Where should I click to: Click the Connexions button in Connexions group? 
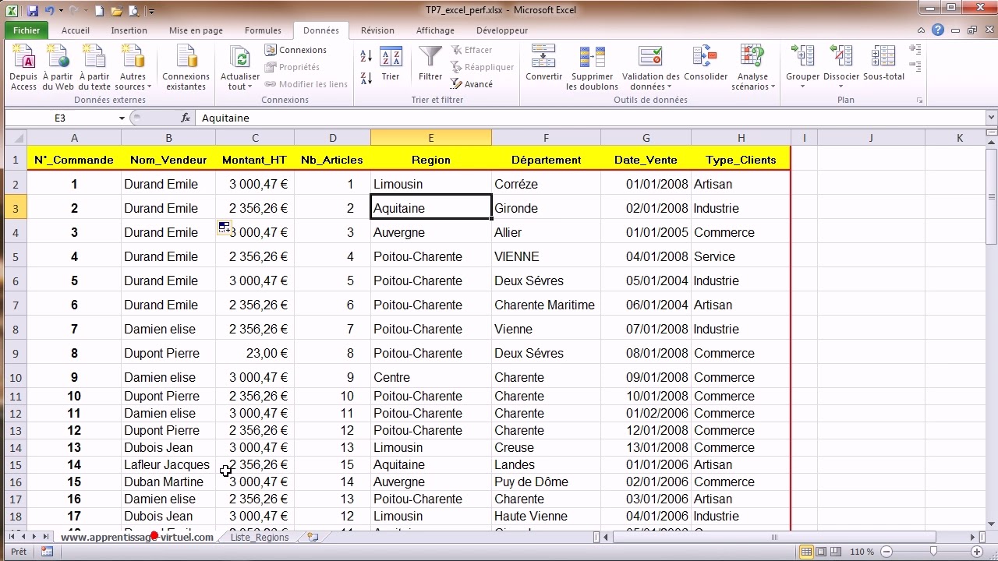tap(296, 50)
